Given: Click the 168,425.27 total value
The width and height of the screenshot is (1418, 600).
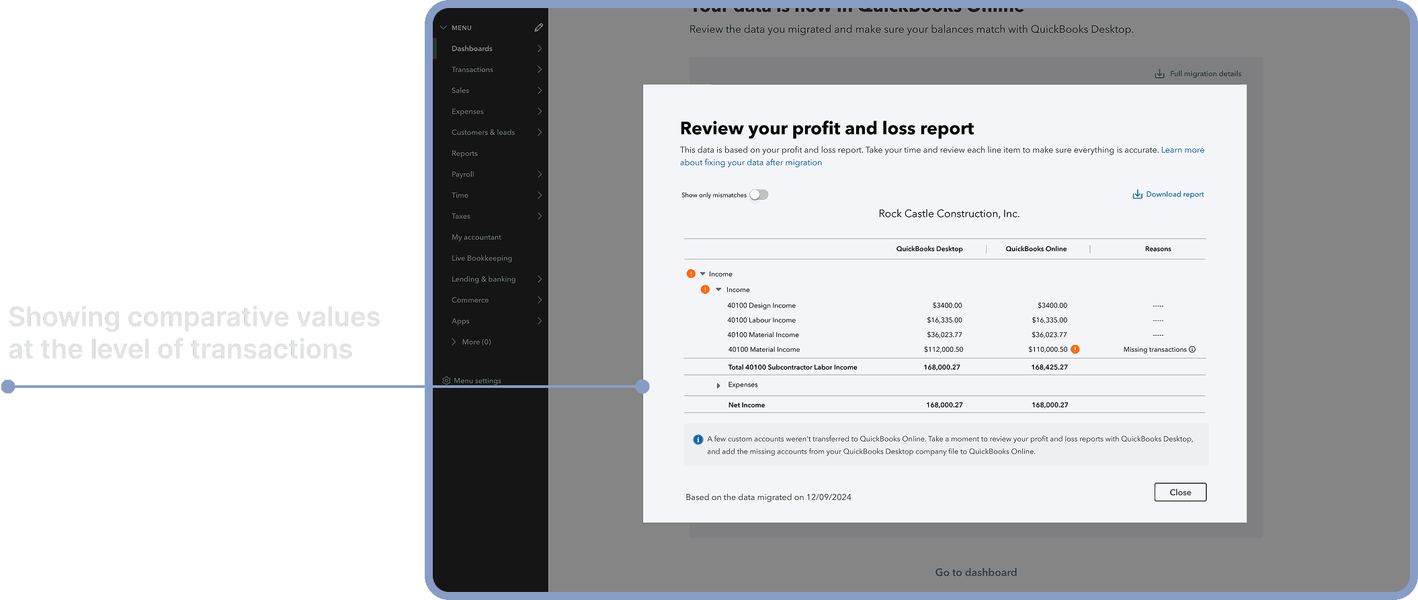Looking at the screenshot, I should 1049,367.
